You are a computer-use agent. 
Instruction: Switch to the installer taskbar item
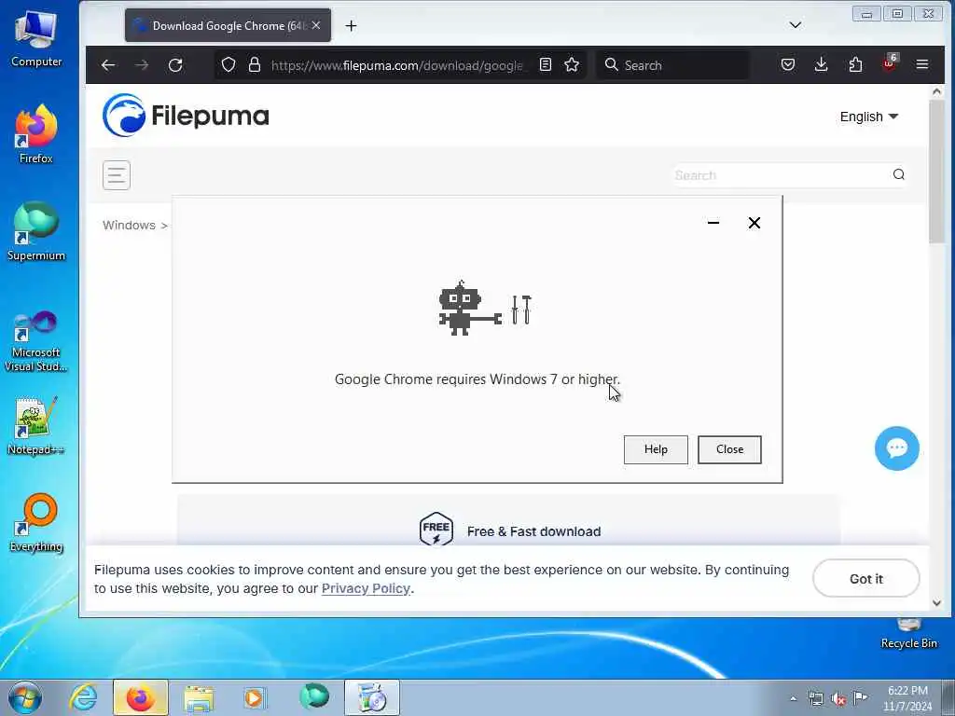[x=372, y=698]
